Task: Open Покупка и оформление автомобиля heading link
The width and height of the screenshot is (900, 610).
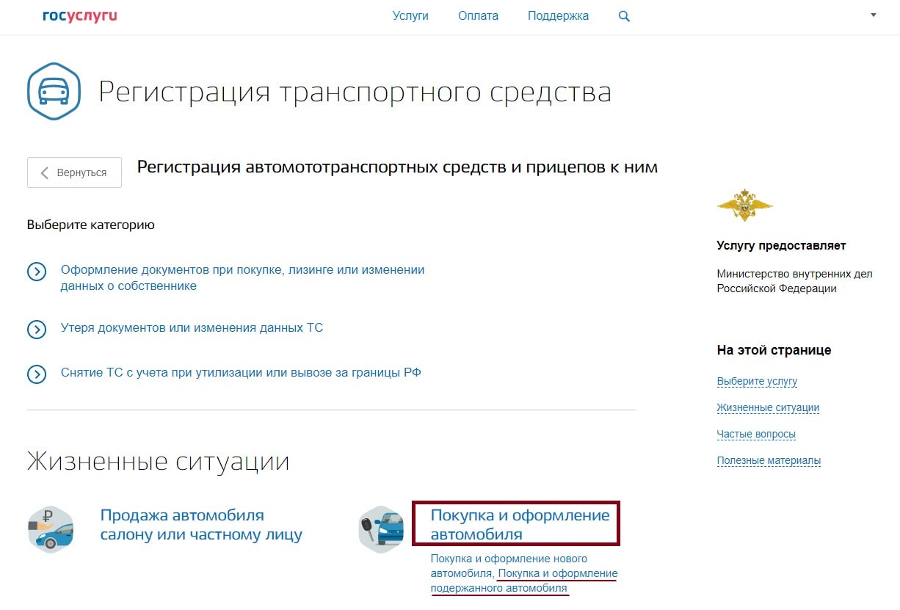Action: [520, 524]
